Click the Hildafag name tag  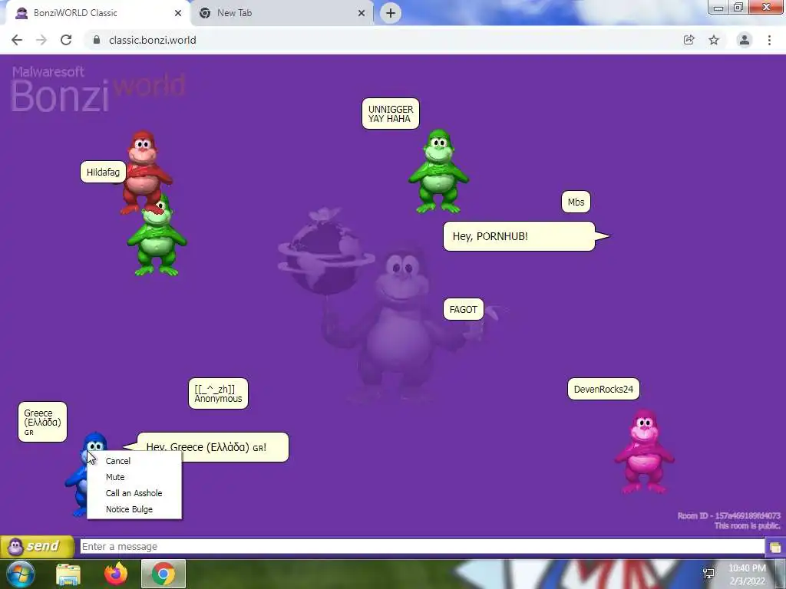pyautogui.click(x=104, y=173)
